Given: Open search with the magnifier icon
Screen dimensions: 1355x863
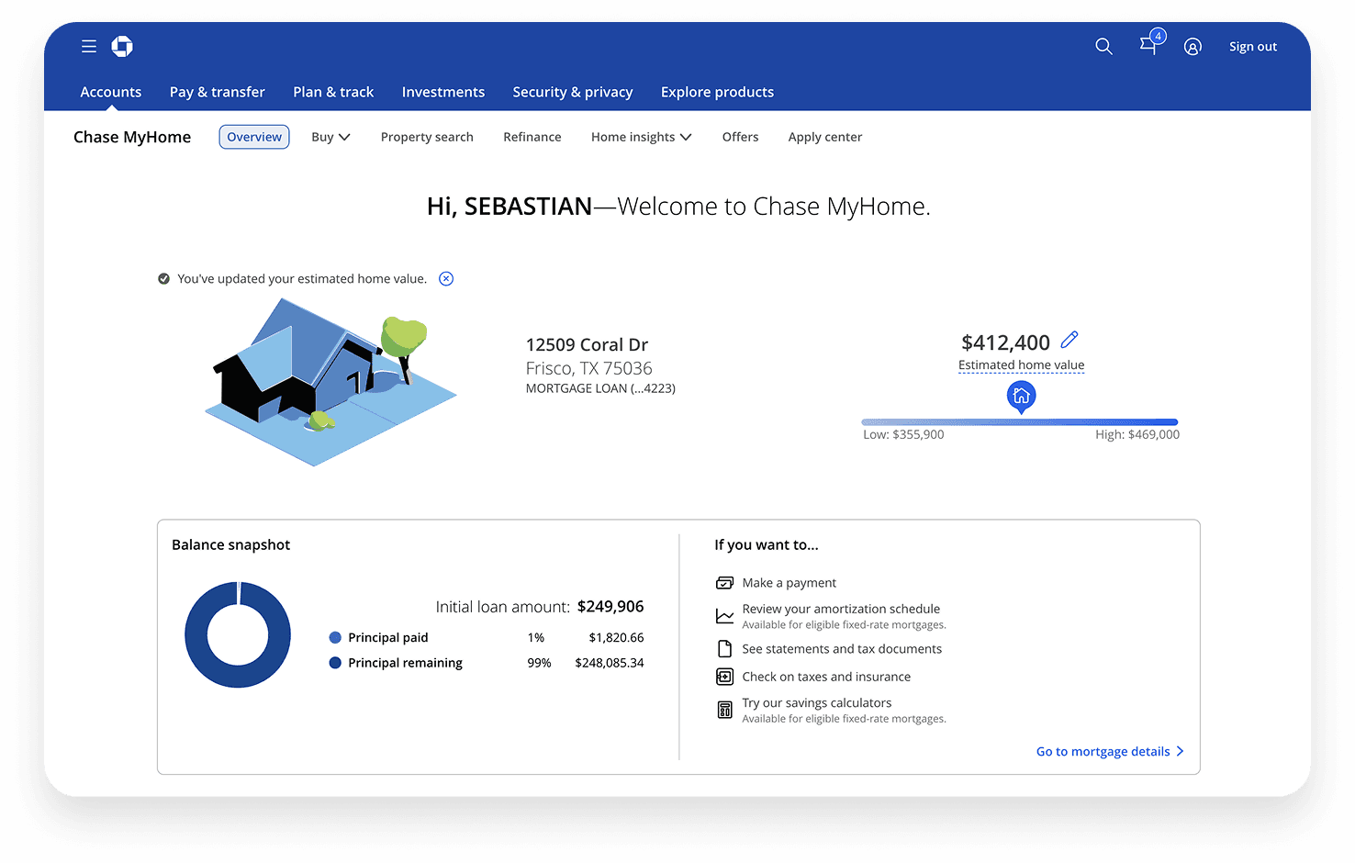Looking at the screenshot, I should pos(1103,46).
